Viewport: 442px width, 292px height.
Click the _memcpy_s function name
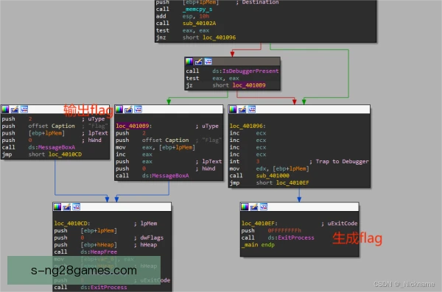197,10
